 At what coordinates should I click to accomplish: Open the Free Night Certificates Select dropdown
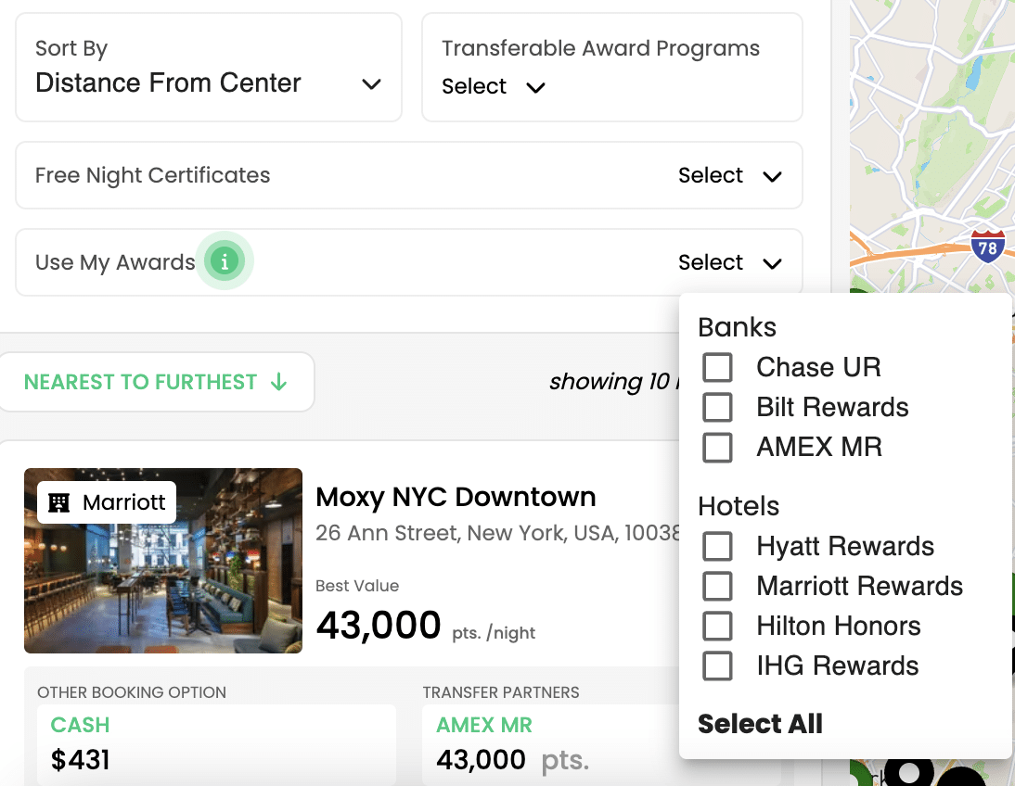click(x=730, y=176)
